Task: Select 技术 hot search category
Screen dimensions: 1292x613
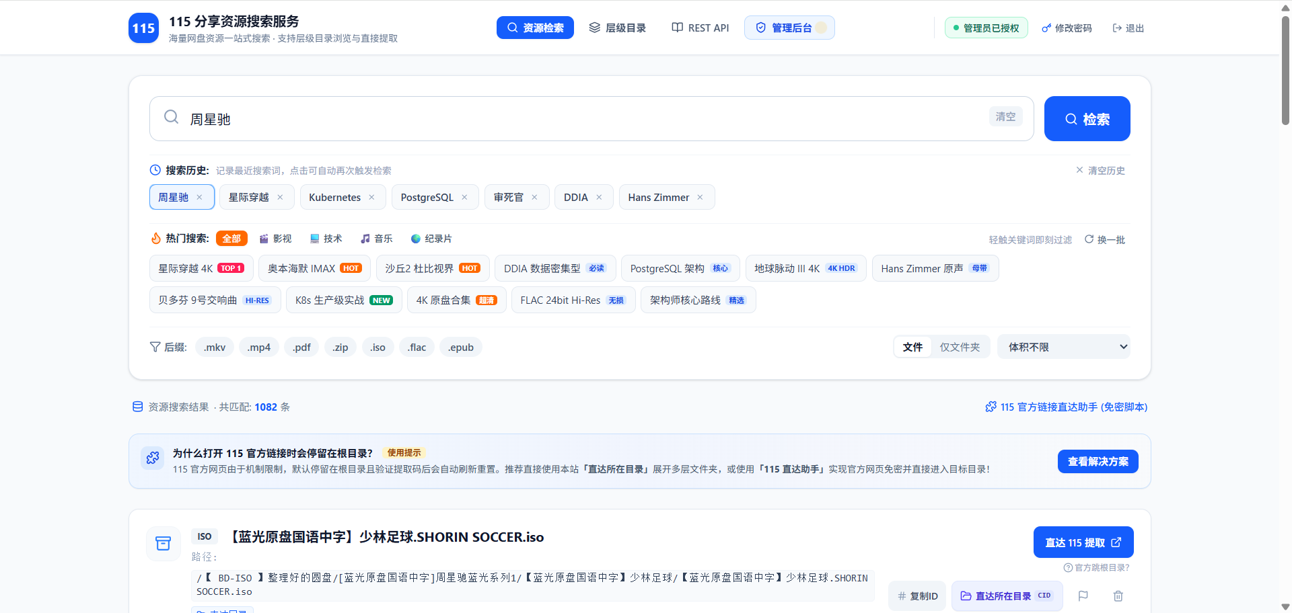Action: (326, 238)
